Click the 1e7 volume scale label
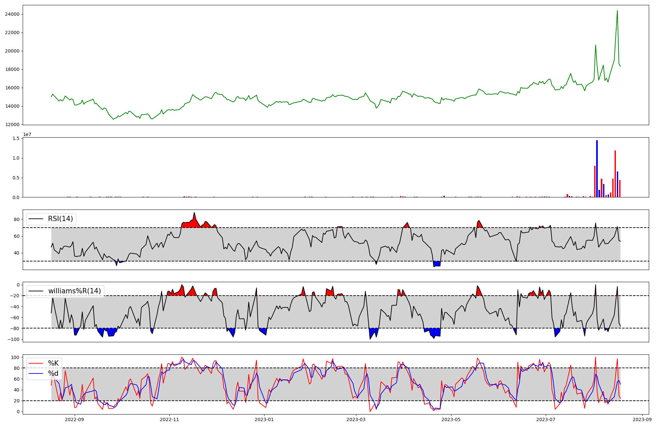Viewport: 658px width, 427px height. click(27, 134)
